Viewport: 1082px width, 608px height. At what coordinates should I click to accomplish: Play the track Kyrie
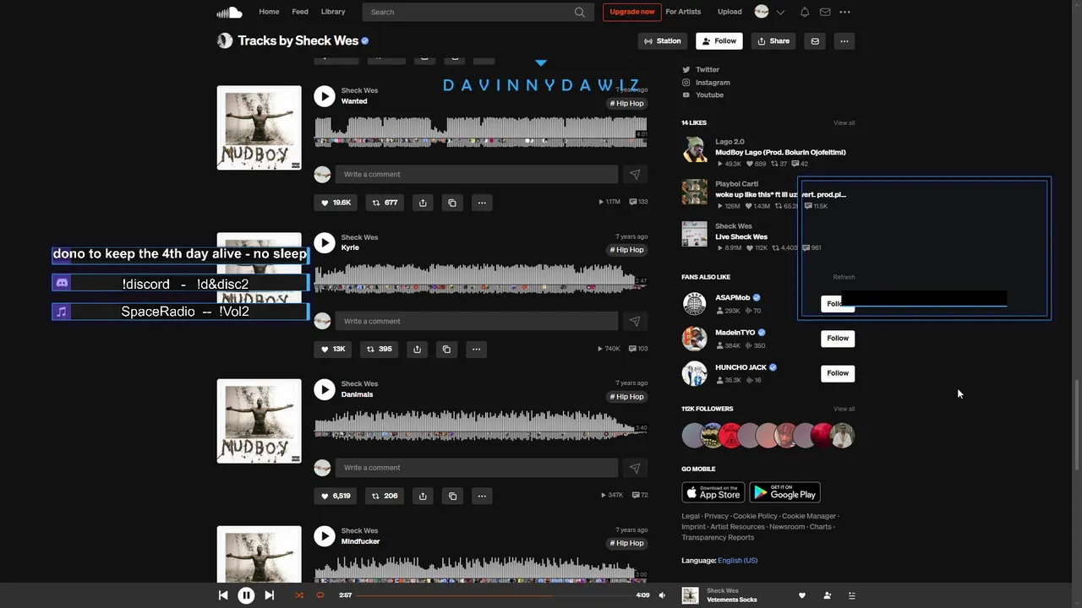325,243
